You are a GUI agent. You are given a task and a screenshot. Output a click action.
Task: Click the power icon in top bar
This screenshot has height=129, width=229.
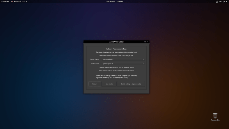coord(223,1)
